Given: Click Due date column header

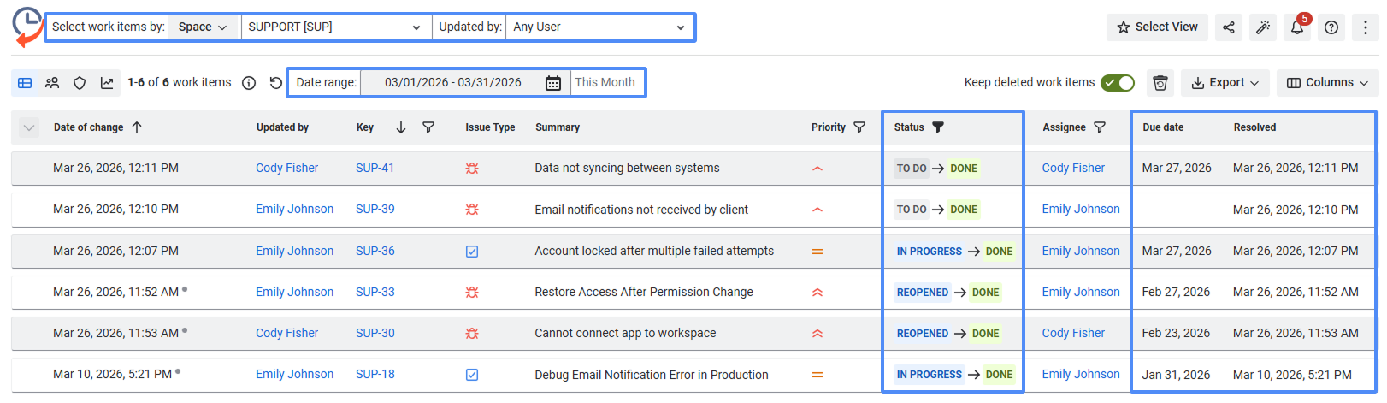Looking at the screenshot, I should [x=1163, y=127].
